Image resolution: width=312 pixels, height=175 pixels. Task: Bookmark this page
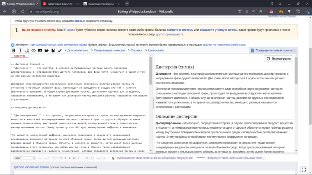tap(261, 12)
